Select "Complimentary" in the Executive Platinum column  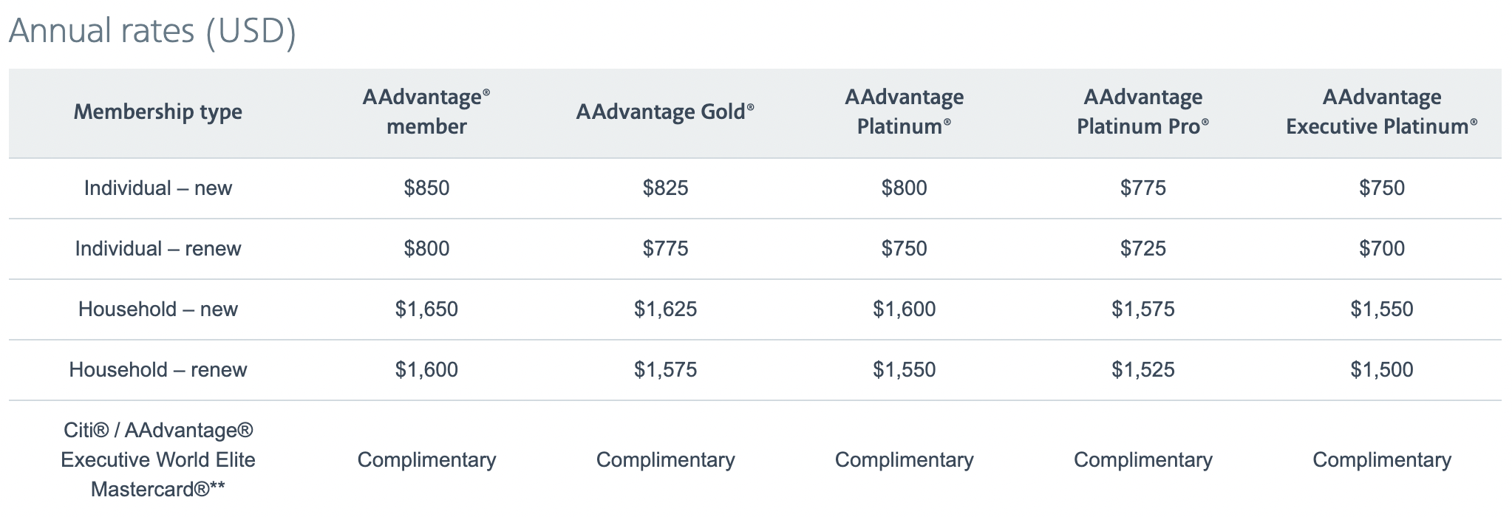[1381, 460]
